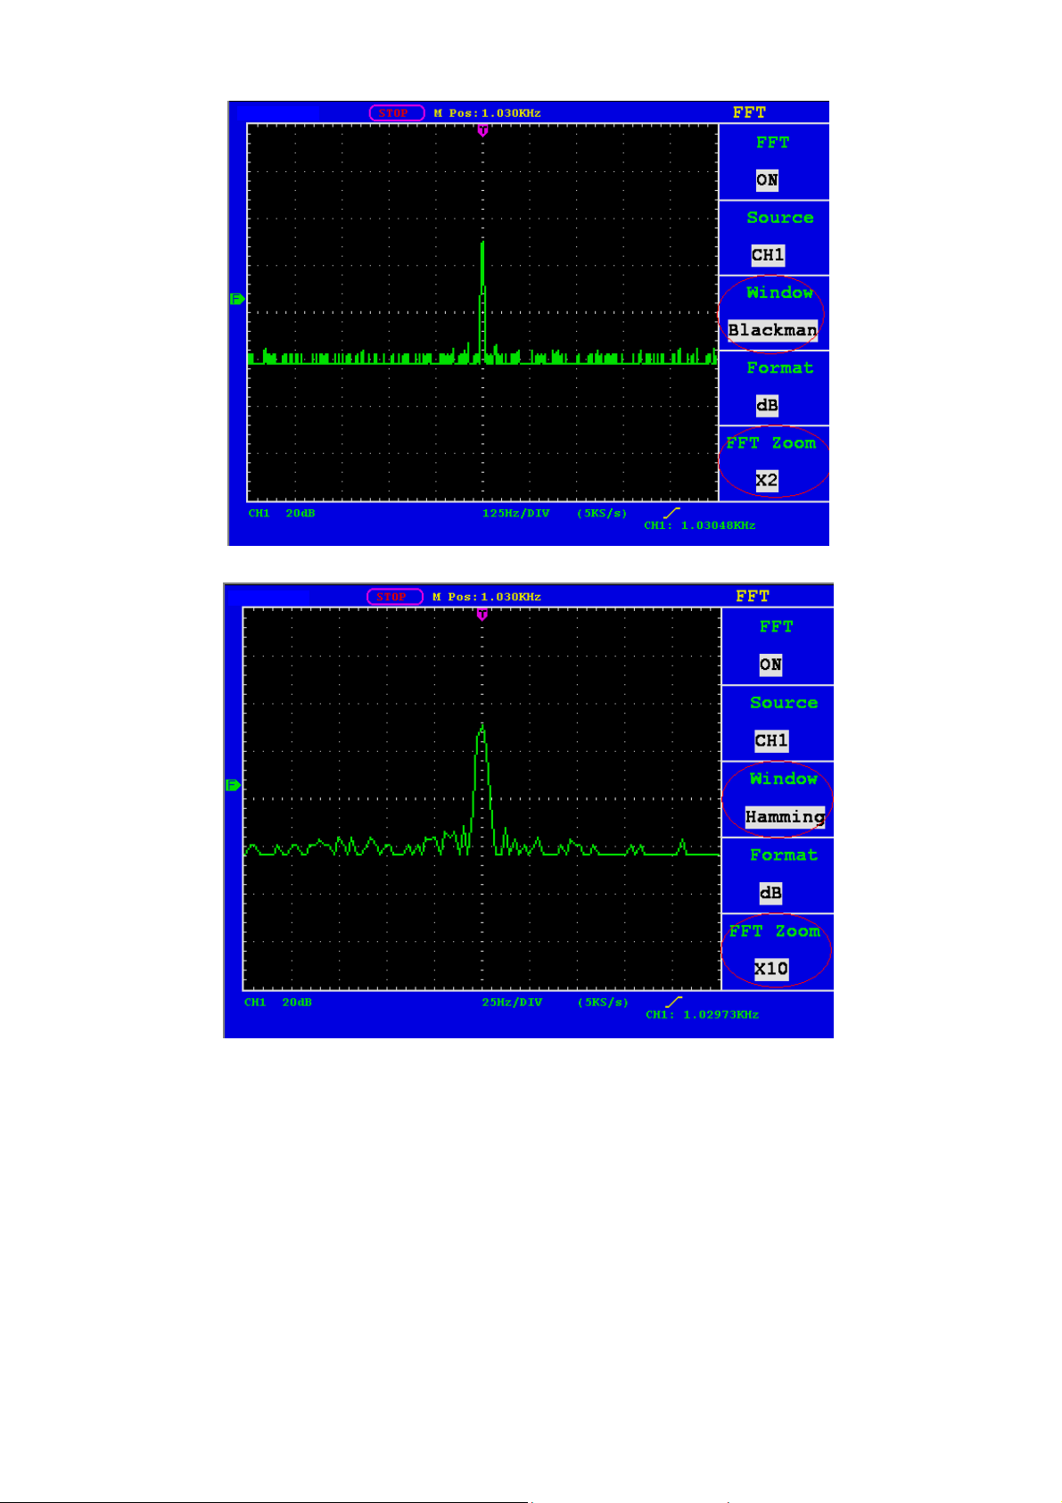Click green channel level marker beside the Blackman plot

pos(236,299)
